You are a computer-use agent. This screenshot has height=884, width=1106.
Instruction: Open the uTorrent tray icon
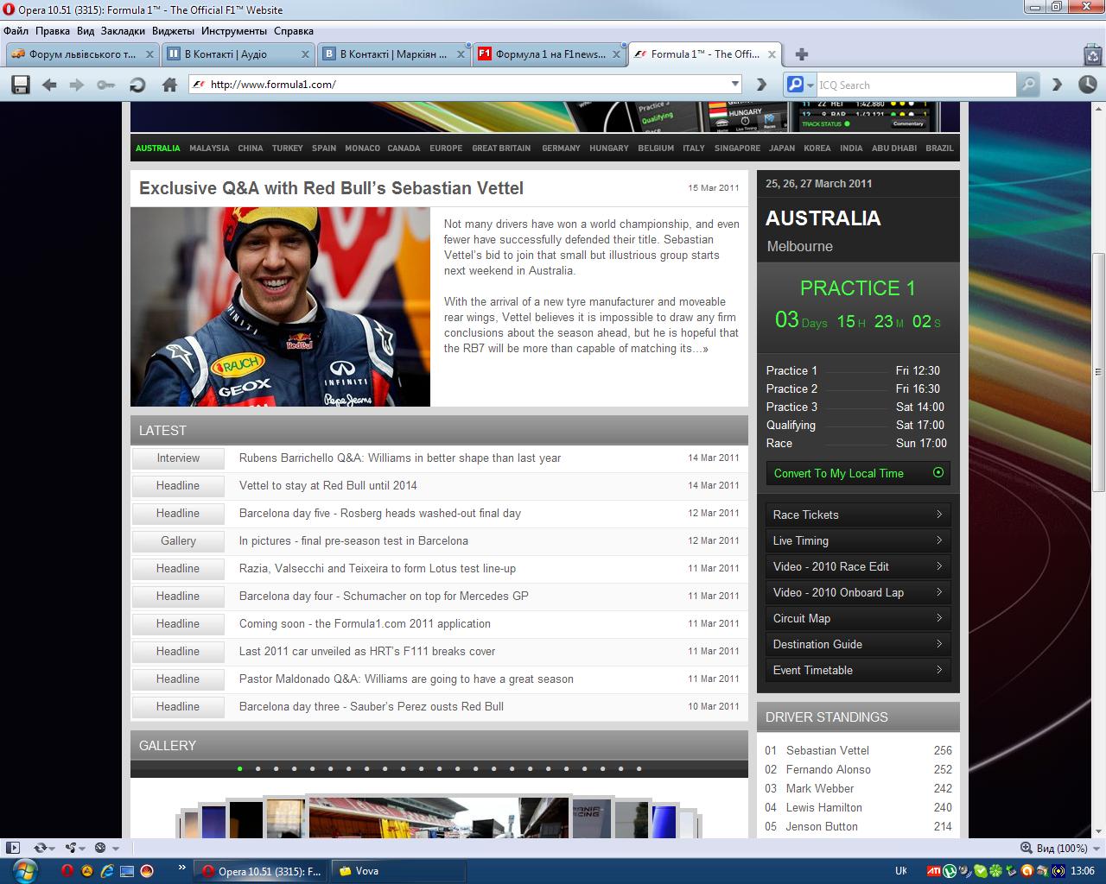[950, 871]
